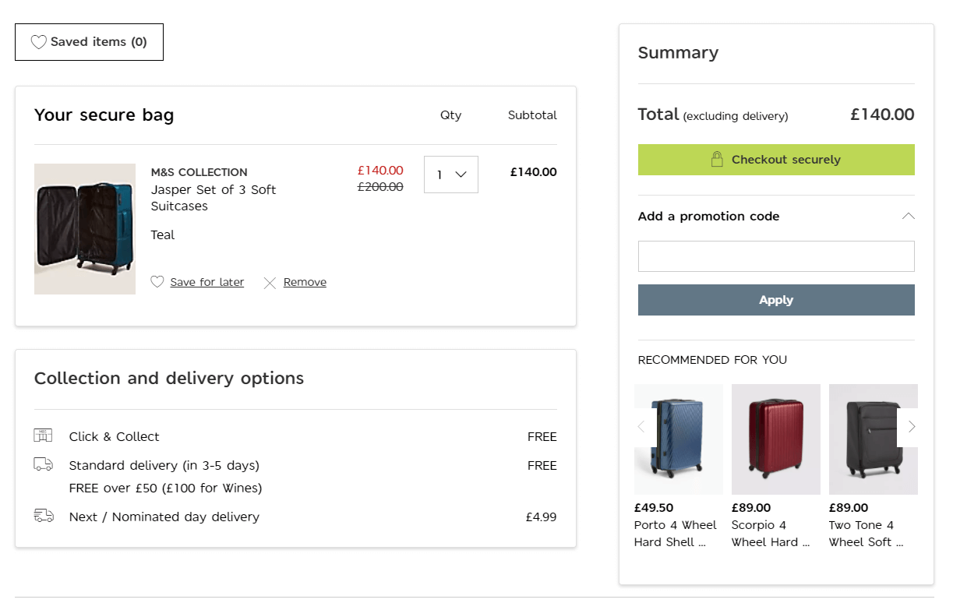This screenshot has width=953, height=603.
Task: View the red Scorpio 4 Wheel suitcase
Action: click(x=775, y=439)
